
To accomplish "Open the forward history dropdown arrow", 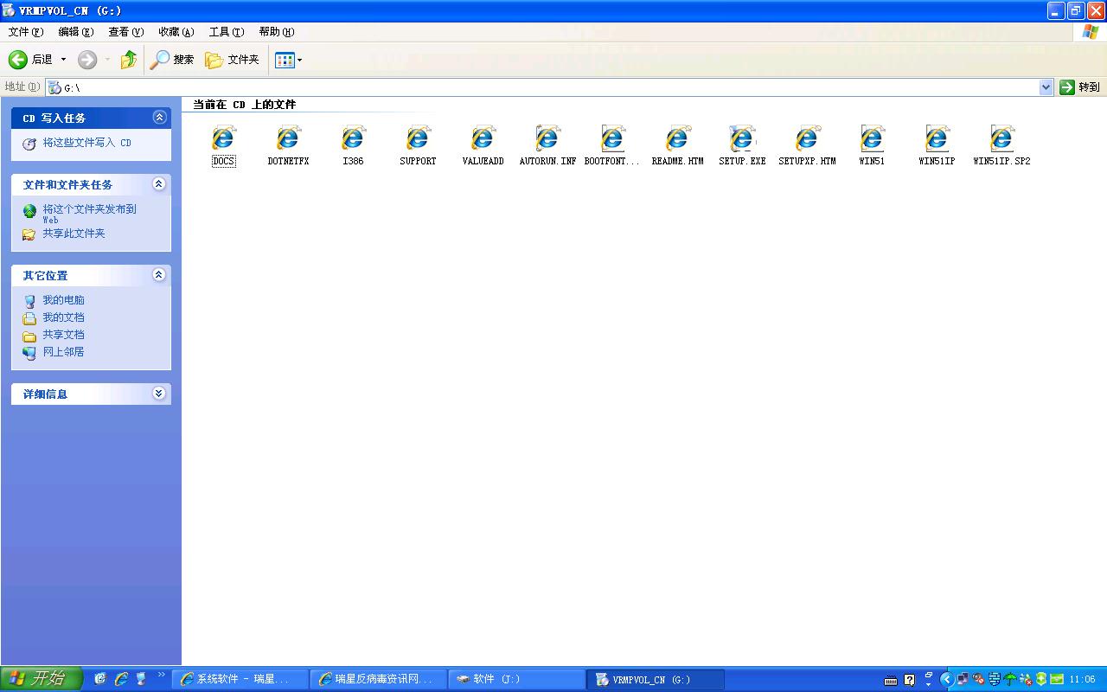I will click(107, 60).
